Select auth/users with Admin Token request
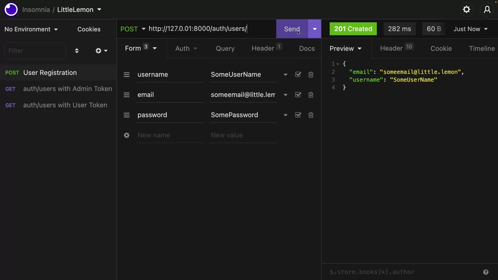Screen dimensions: 498x280 (x=67, y=89)
